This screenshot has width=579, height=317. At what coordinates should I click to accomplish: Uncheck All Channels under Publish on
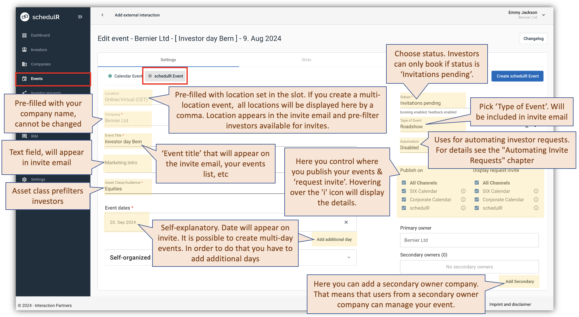coord(404,183)
